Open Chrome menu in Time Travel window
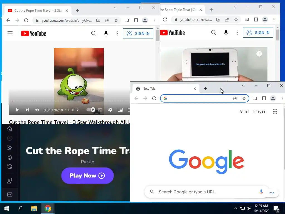285x214 pixels. pyautogui.click(x=154, y=20)
